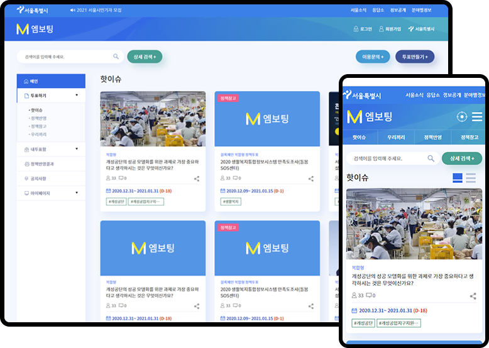Click the 정책반영결과 sidebar icon
This screenshot has width=489, height=348.
coord(26,164)
